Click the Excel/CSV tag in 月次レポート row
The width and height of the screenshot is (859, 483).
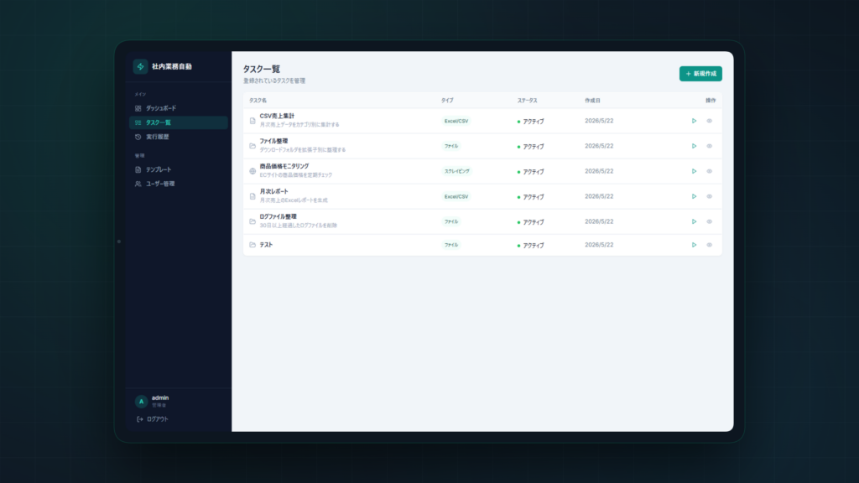(456, 196)
